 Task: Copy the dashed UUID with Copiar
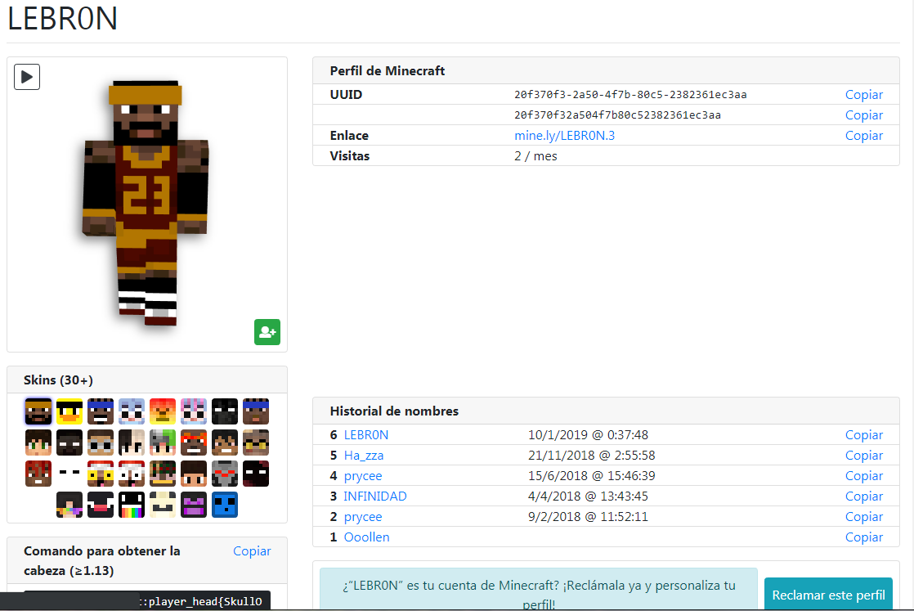[x=864, y=94]
